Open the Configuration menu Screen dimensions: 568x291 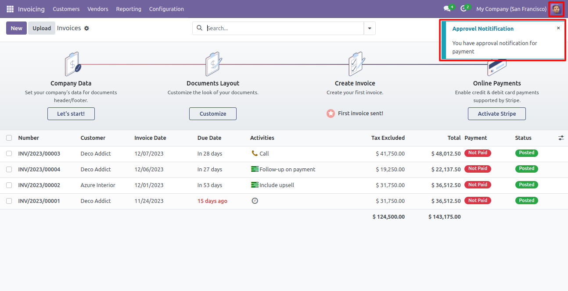(x=166, y=9)
